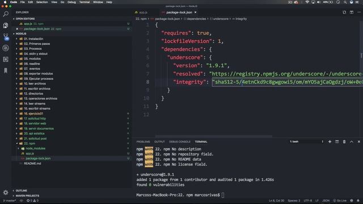Change indentation via Spaces: 2

[x=294, y=201]
